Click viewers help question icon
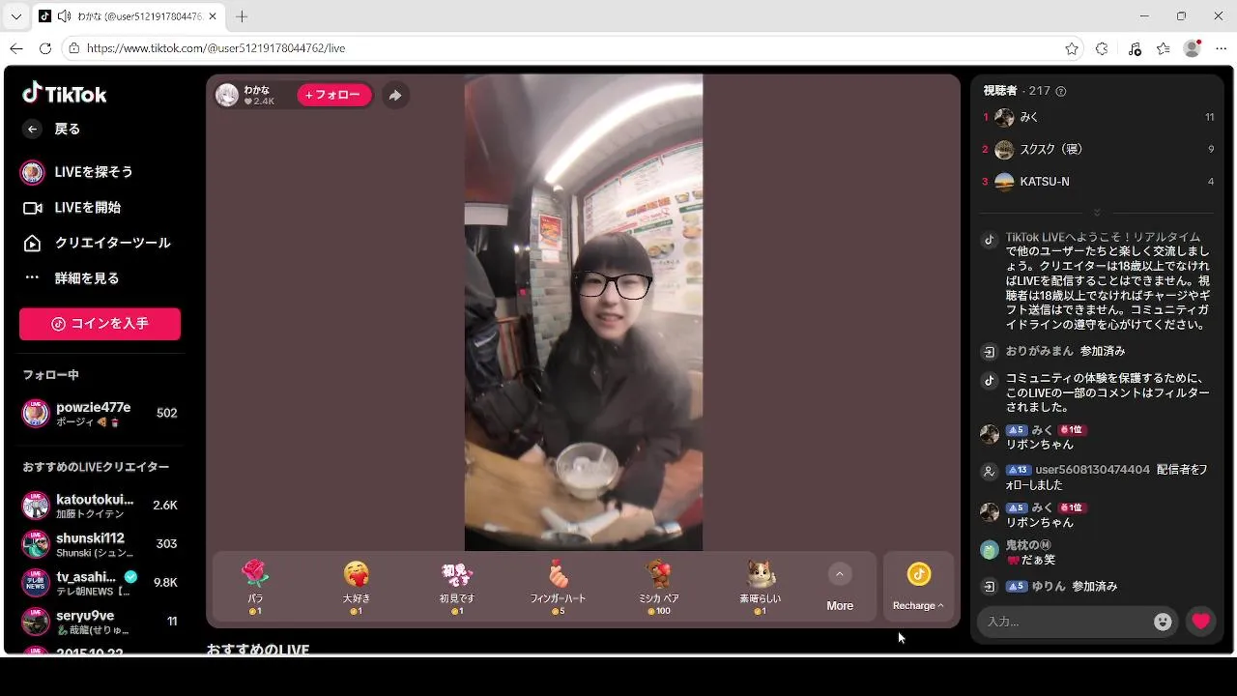Screen dimensions: 1237x696 point(1061,91)
